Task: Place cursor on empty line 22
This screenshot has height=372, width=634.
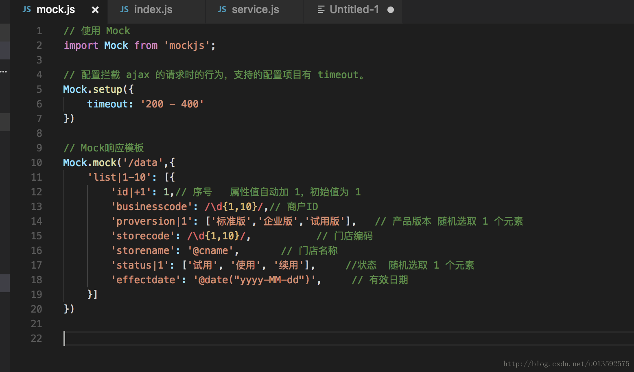Action: 348,339
